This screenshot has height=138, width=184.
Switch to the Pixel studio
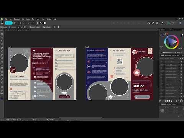16,23
